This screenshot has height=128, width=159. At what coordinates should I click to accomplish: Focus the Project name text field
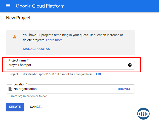65,65
